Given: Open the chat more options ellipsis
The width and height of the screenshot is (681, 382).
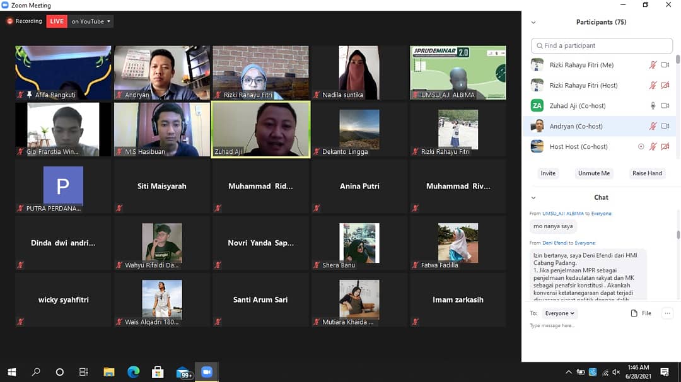Looking at the screenshot, I should (666, 313).
